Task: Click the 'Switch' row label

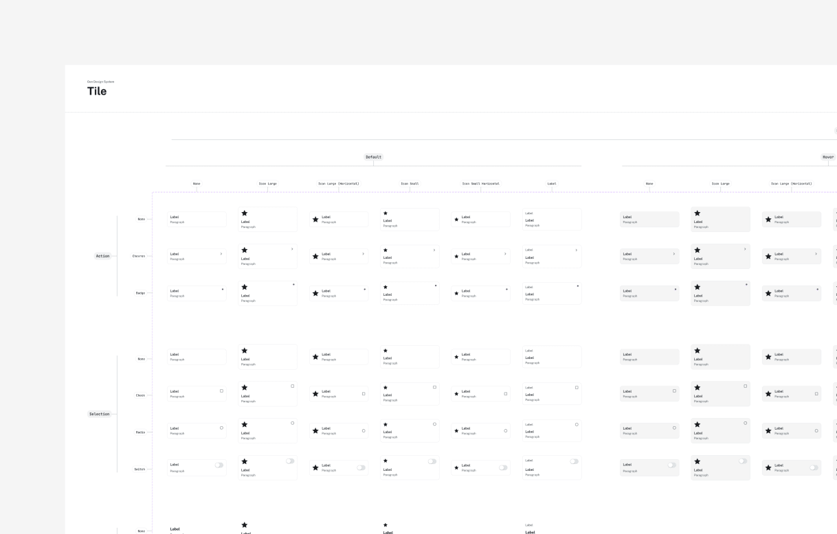Action: (139, 469)
